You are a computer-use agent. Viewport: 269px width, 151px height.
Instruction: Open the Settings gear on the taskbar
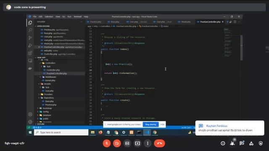click(x=124, y=133)
